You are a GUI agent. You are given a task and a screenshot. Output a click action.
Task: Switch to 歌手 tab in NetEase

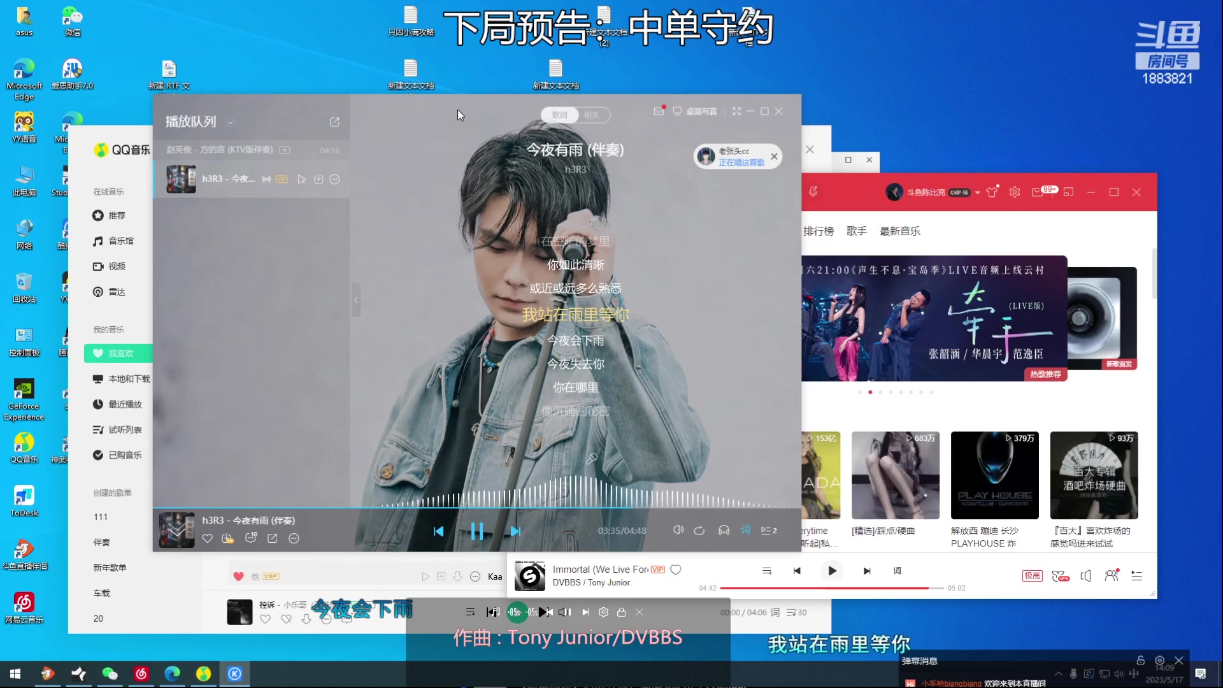tap(857, 231)
